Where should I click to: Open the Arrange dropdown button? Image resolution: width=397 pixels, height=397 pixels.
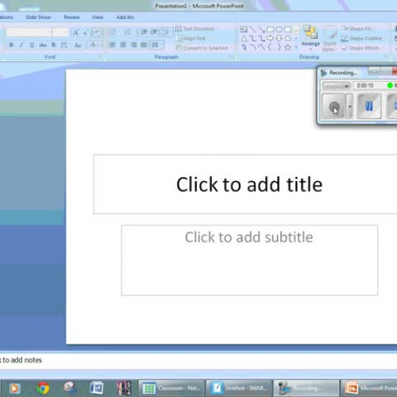(310, 38)
